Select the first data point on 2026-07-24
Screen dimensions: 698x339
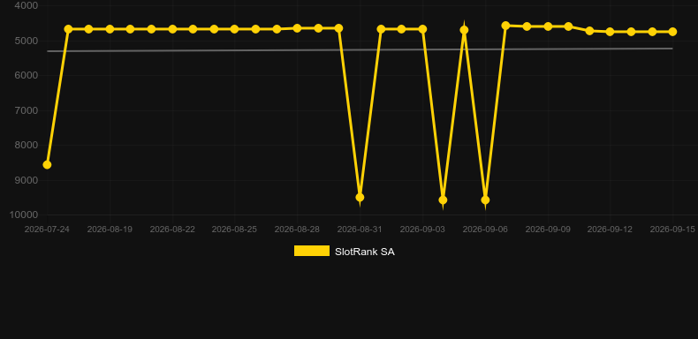pos(47,164)
